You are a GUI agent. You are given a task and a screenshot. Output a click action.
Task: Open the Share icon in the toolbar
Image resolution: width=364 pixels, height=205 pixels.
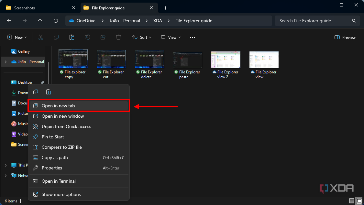tap(103, 37)
